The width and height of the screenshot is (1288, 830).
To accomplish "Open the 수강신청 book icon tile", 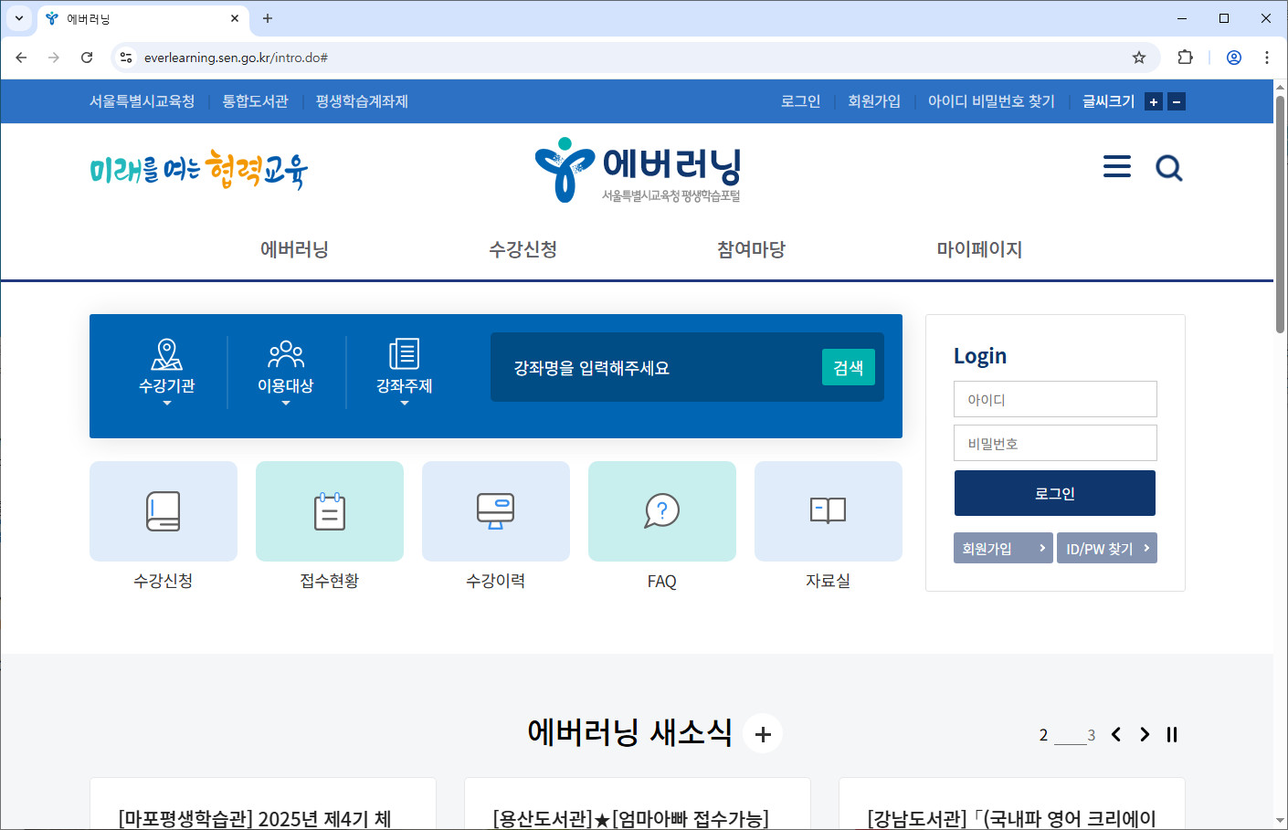I will (164, 511).
